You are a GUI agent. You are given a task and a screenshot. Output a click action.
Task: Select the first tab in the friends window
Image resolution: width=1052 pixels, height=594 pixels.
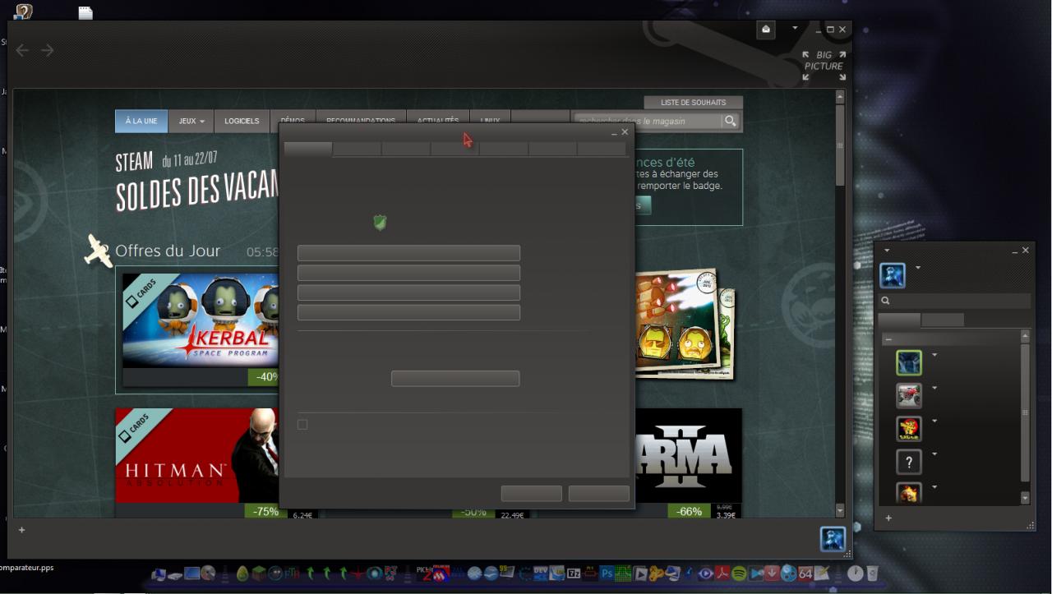click(x=899, y=320)
